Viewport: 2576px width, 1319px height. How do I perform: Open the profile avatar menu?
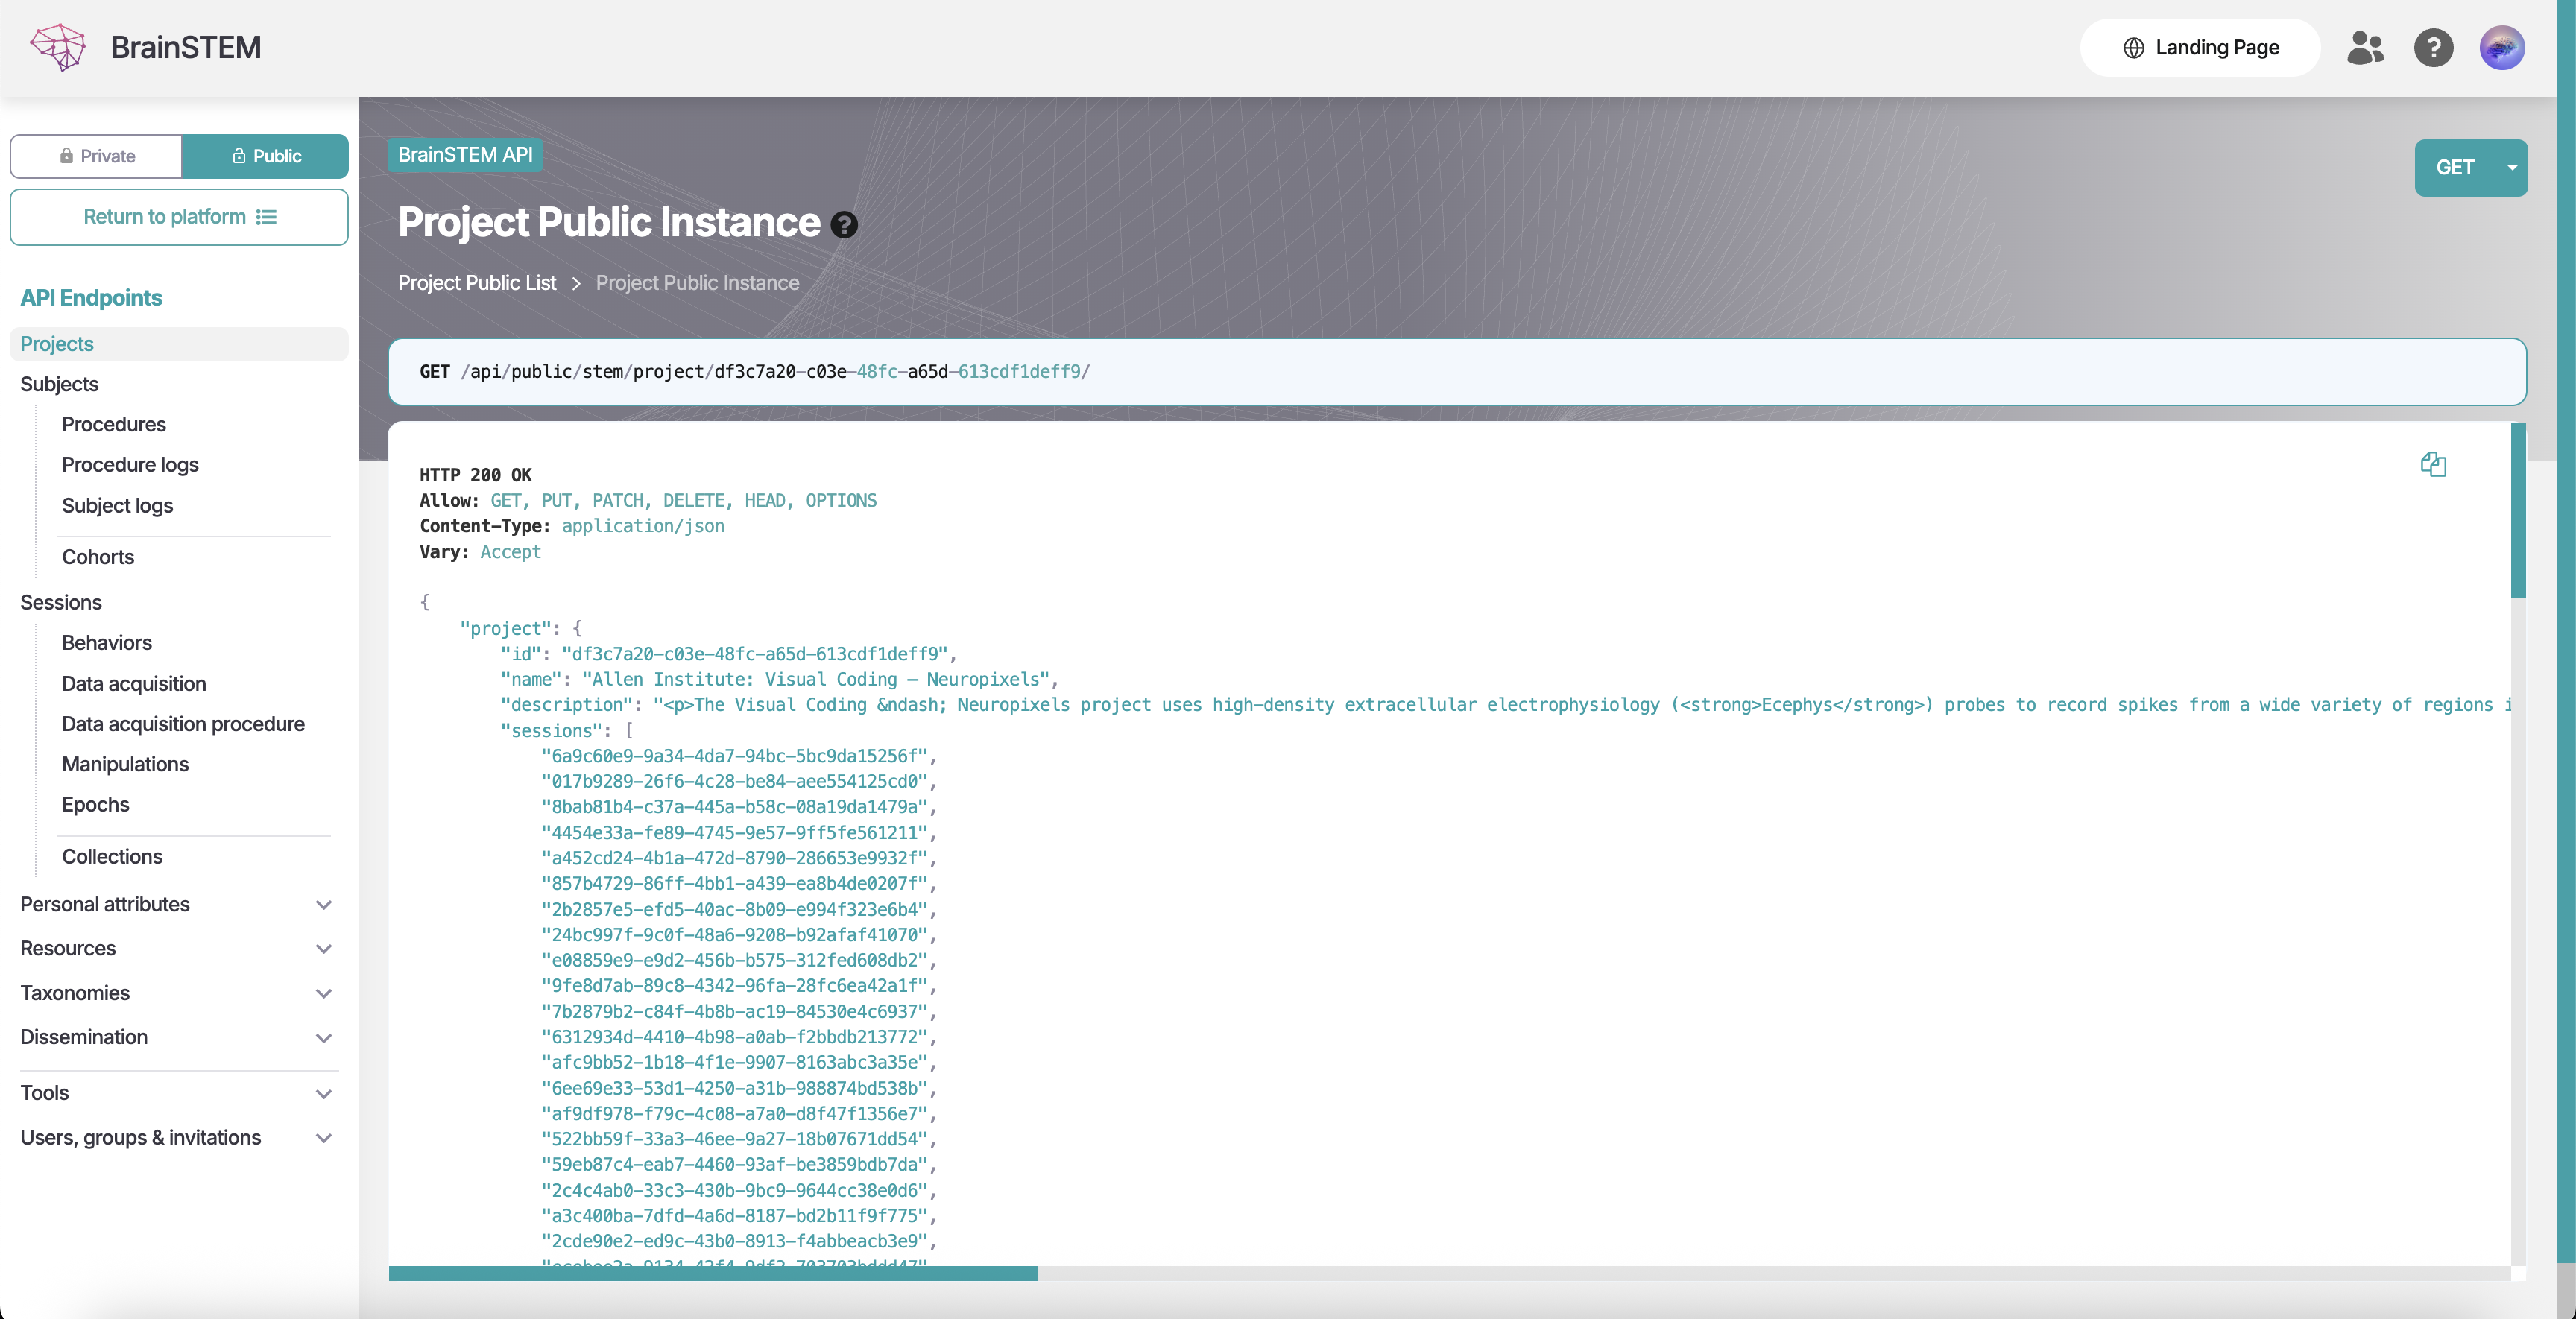[x=2502, y=47]
